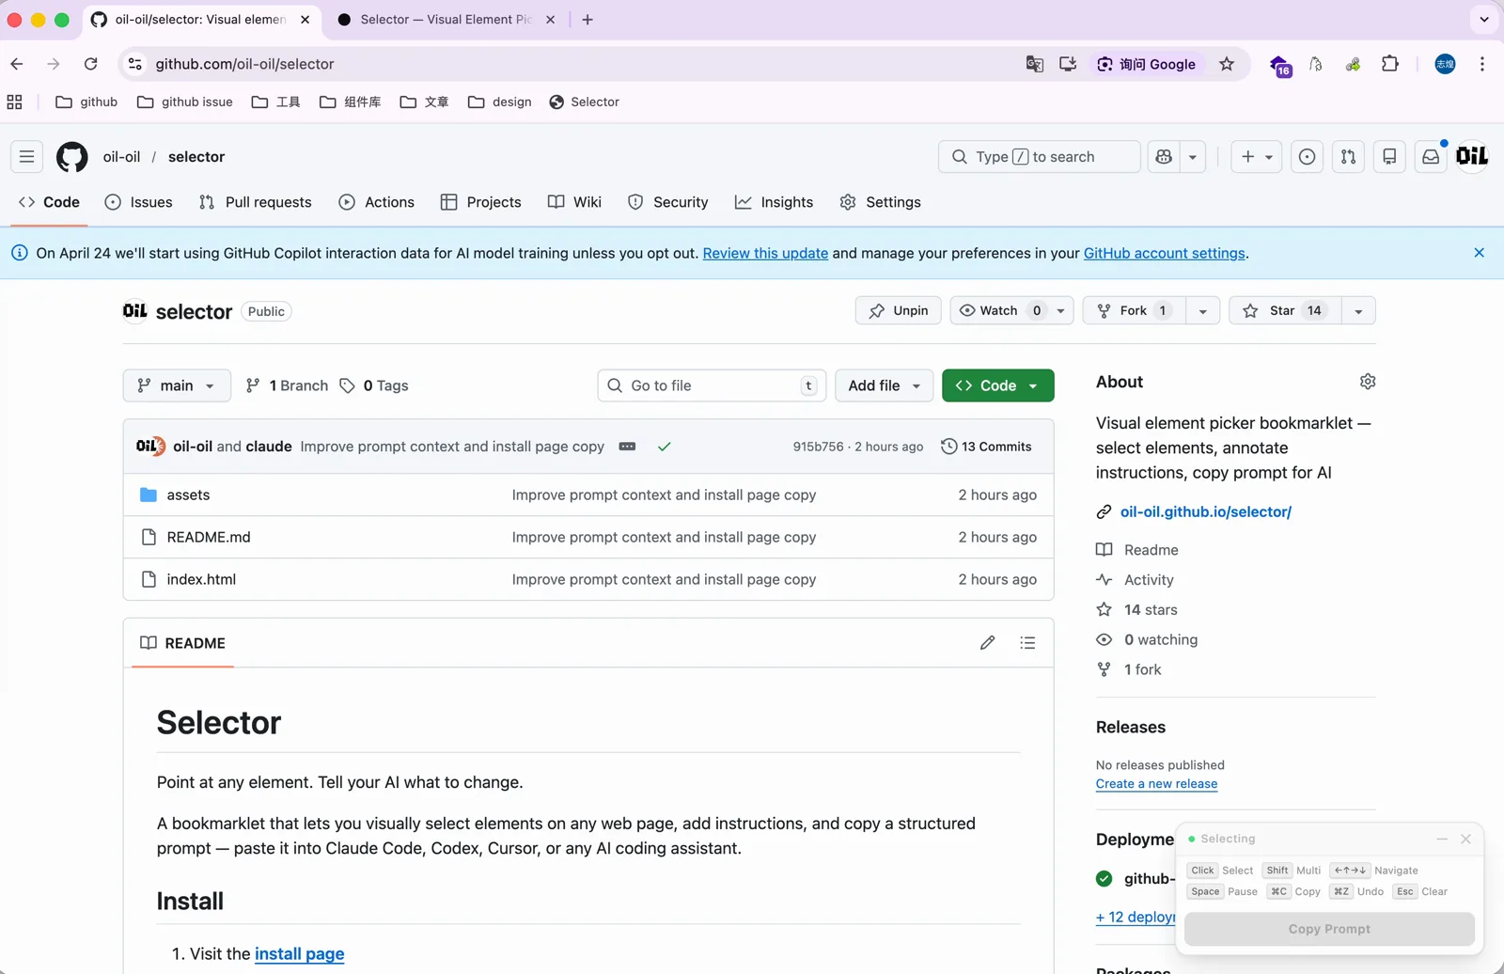1504x974 pixels.
Task: Open the Copilot dropdown arrow
Action: 1193,157
